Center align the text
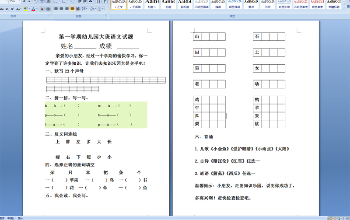Screen dimensions: 350x220 pyautogui.click(x=61, y=9)
